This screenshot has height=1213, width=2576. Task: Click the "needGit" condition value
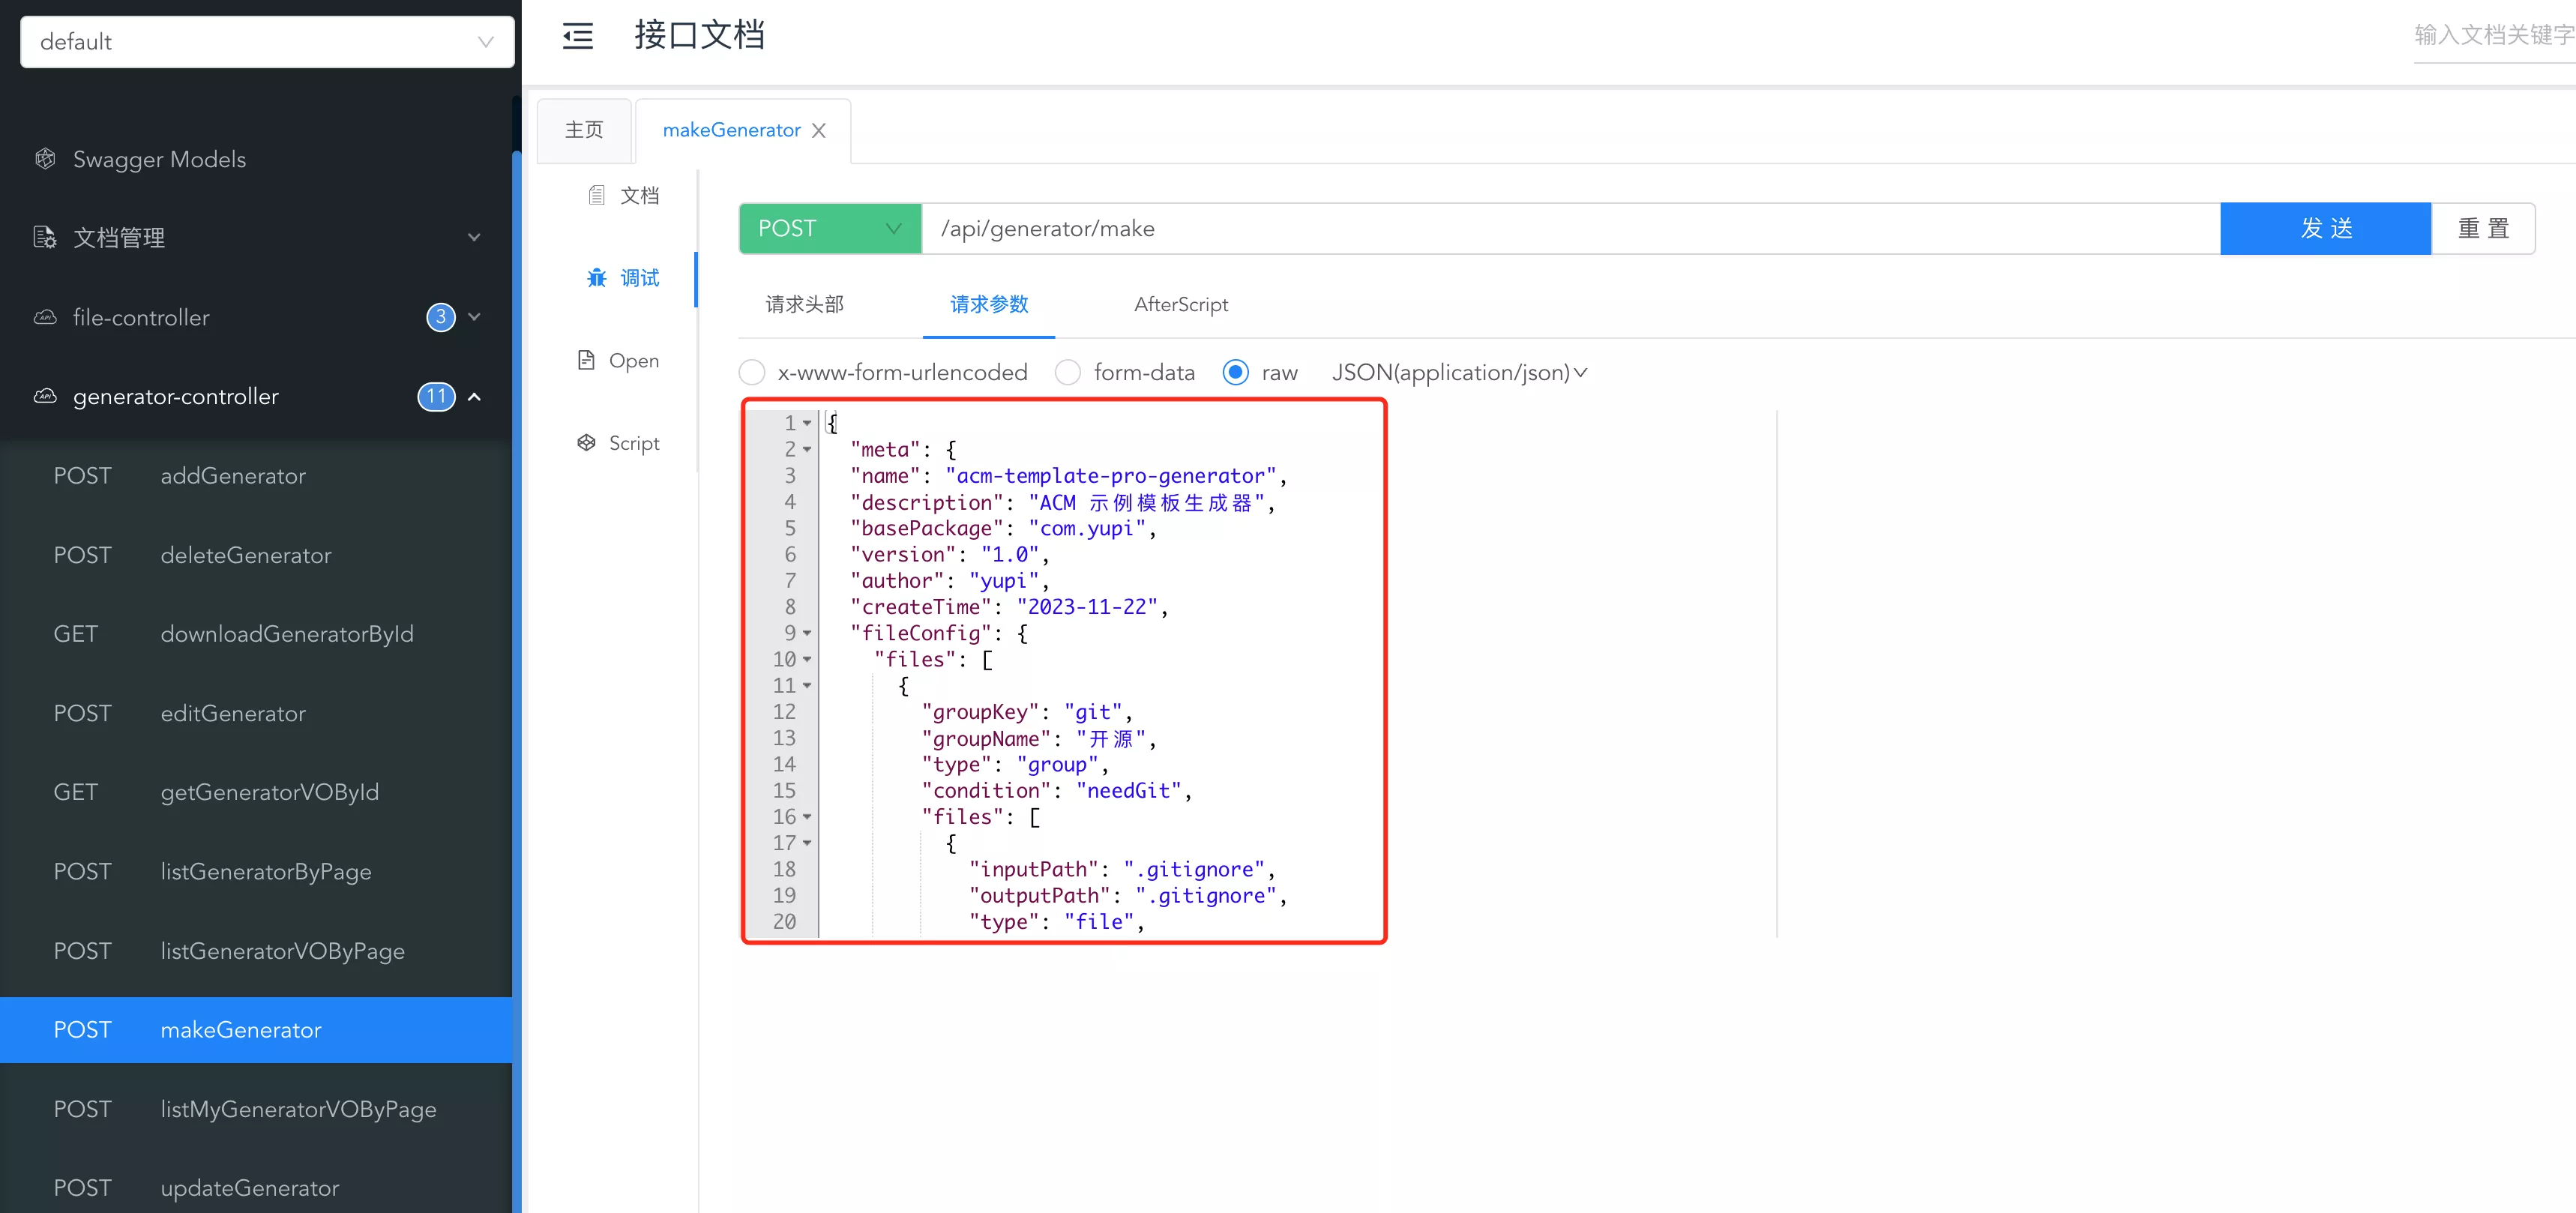click(1128, 791)
